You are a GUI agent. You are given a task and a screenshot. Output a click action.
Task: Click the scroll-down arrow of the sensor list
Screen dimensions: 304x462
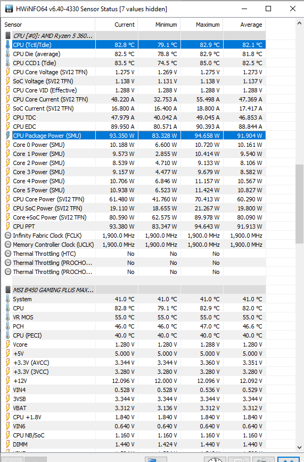[299, 447]
